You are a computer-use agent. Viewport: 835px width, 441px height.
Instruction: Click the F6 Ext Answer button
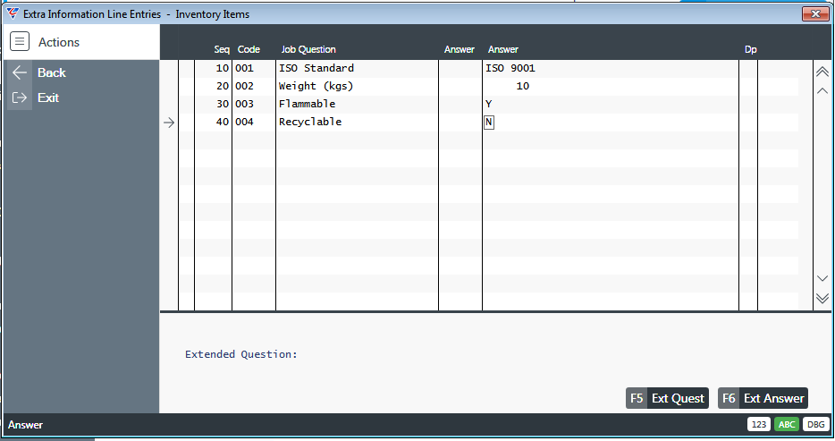[x=763, y=398]
